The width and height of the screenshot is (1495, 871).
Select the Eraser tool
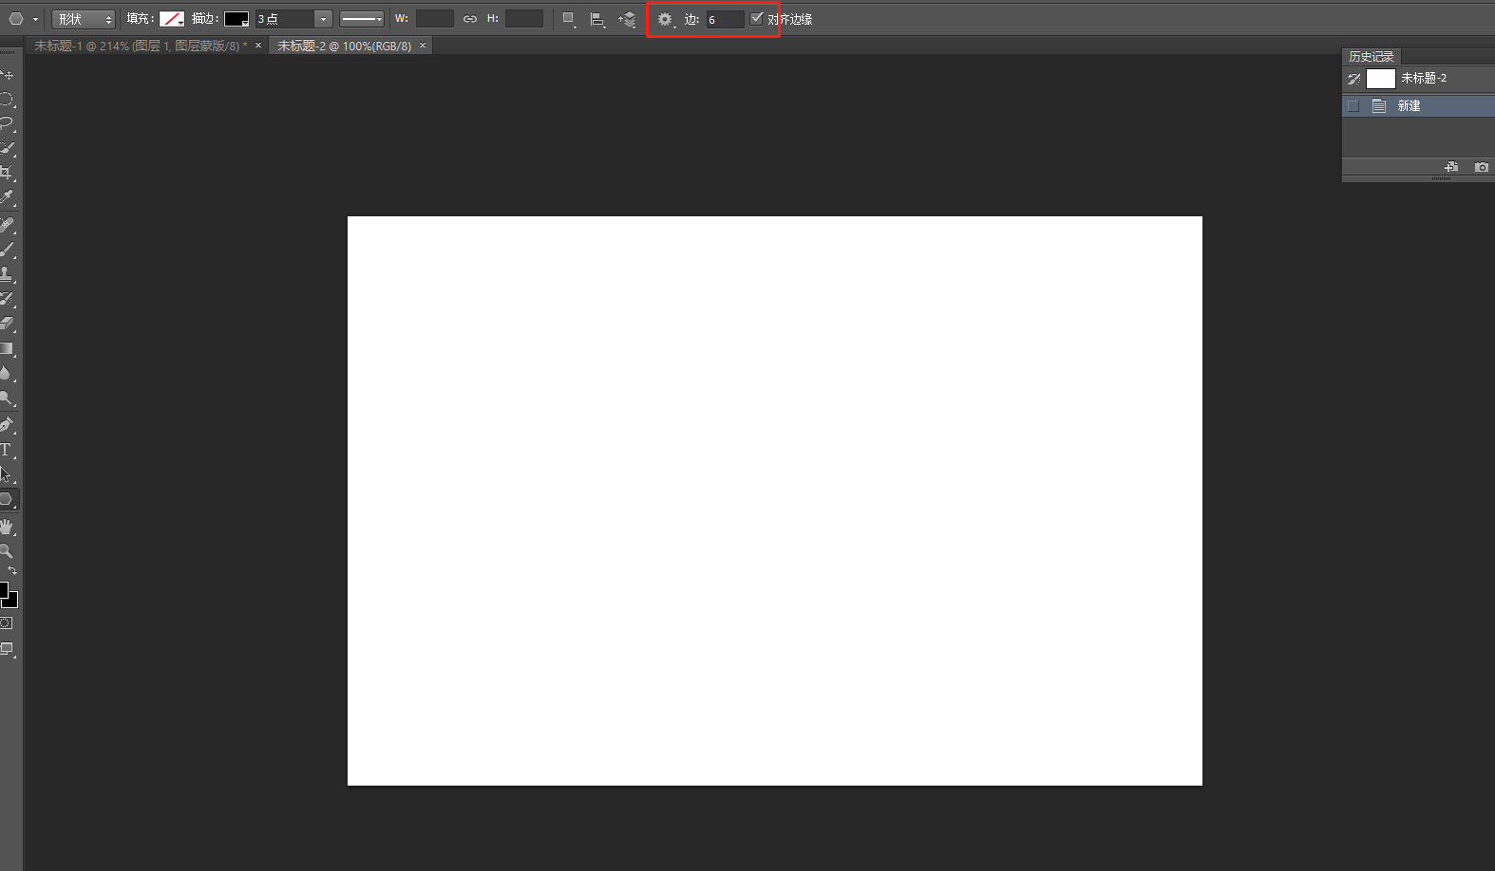coord(7,324)
